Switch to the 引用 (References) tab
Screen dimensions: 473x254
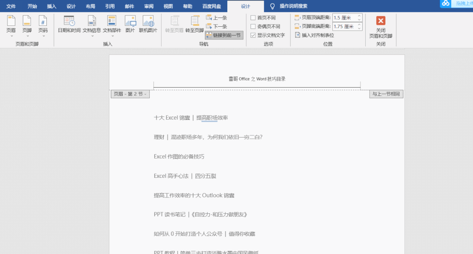[x=110, y=6]
